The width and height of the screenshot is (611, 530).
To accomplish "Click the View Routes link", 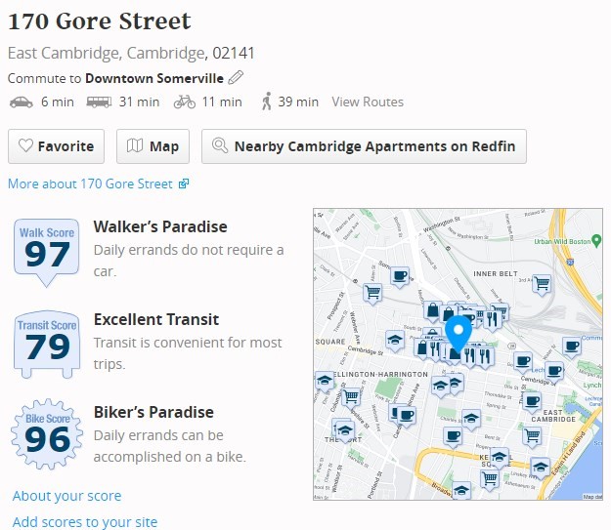I will 368,102.
